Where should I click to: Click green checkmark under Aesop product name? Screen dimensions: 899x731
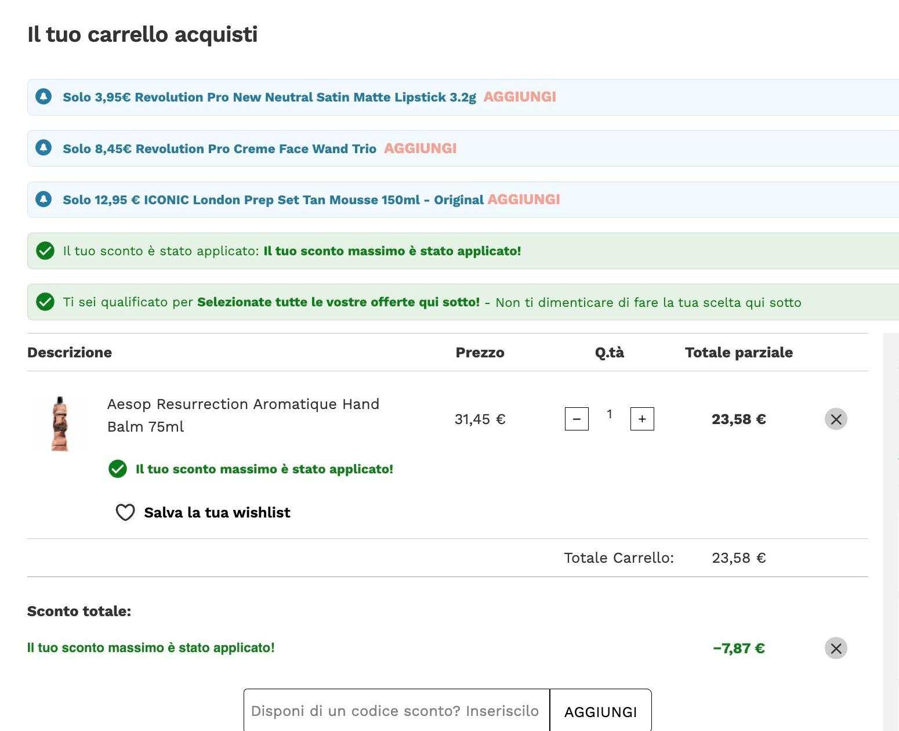(x=118, y=469)
